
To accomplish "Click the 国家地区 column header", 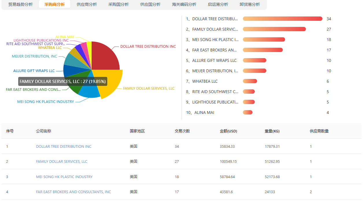I will pyautogui.click(x=137, y=131).
